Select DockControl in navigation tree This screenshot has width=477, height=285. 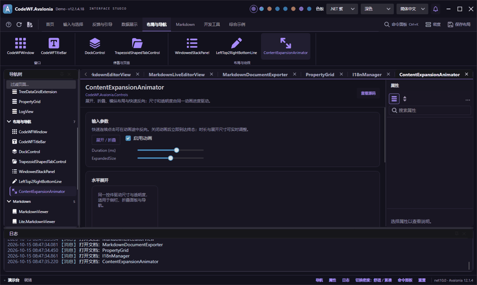coord(29,152)
